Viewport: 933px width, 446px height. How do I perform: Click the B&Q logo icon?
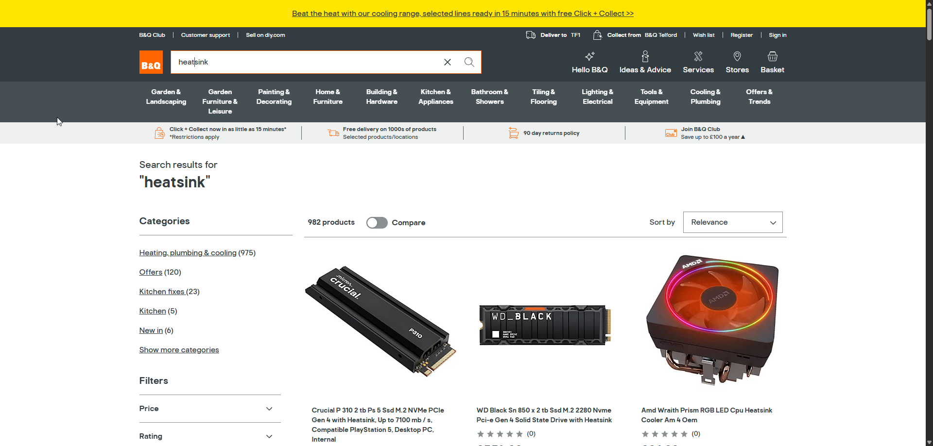(151, 62)
